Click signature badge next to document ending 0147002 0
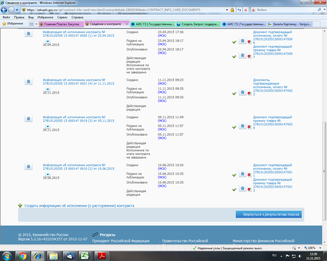327x261 pixels. (243, 126)
